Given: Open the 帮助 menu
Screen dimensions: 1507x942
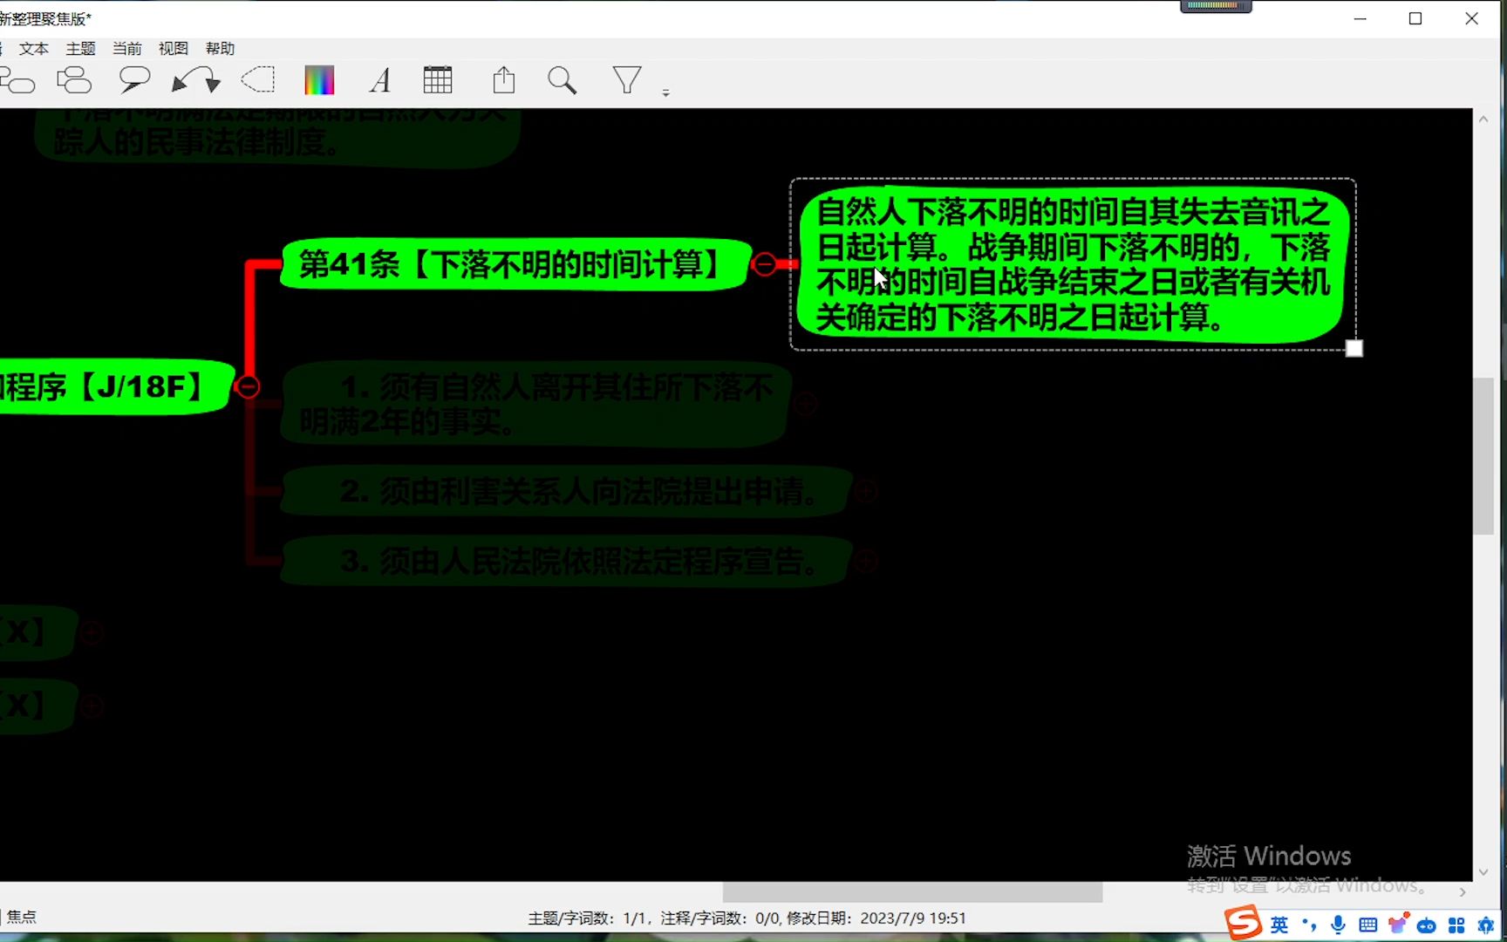Looking at the screenshot, I should (221, 49).
